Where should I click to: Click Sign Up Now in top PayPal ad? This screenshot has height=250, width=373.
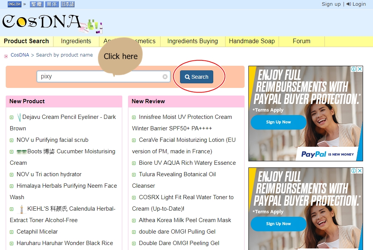(x=278, y=122)
